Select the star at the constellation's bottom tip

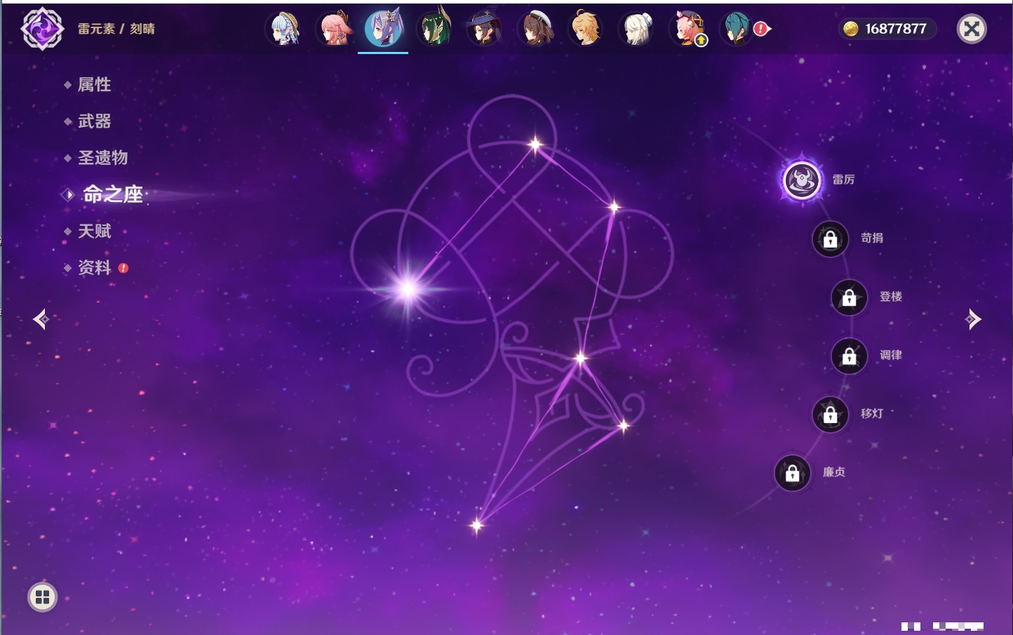(x=477, y=525)
